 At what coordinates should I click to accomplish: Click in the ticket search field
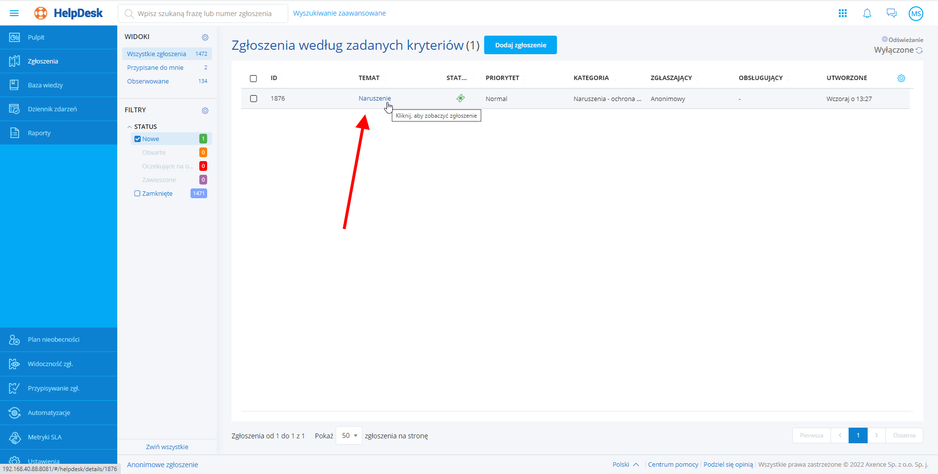pyautogui.click(x=204, y=14)
